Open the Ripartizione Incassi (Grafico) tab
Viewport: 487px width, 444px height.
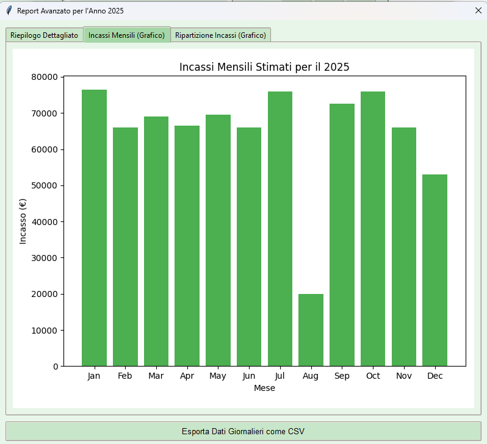click(220, 35)
